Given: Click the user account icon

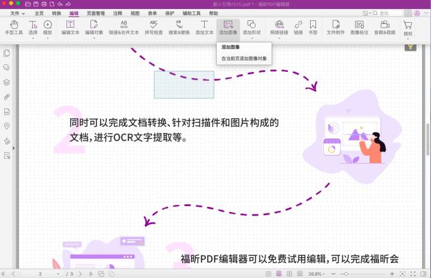Looking at the screenshot, I should pos(417,13).
